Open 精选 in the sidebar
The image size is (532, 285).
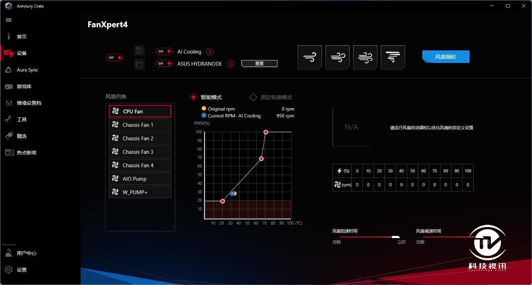[x=22, y=136]
